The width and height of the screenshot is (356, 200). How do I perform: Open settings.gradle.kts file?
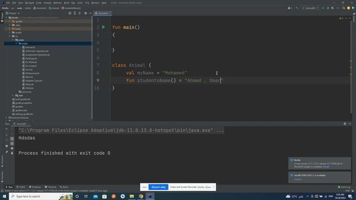23,114
